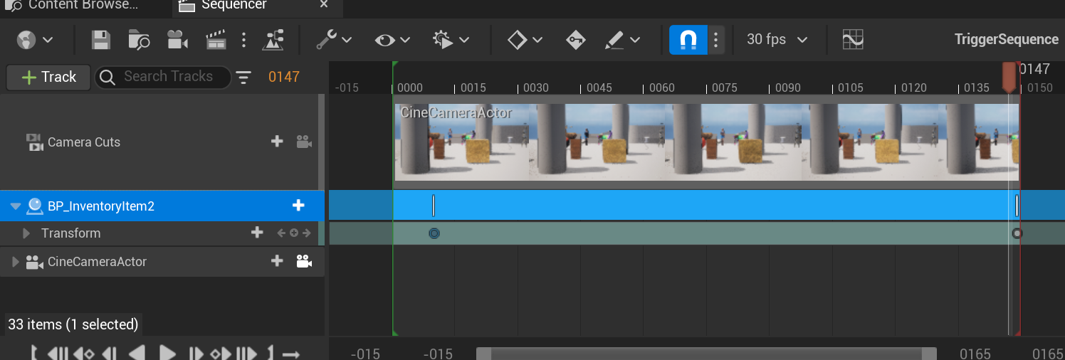The width and height of the screenshot is (1065, 360).
Task: Click the + Track button
Action: point(48,78)
